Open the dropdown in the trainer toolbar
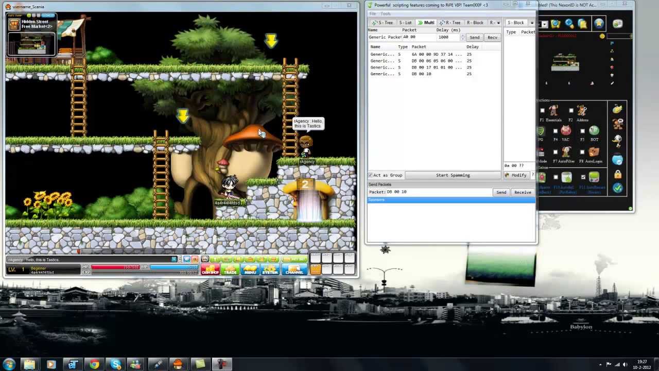 pyautogui.click(x=545, y=24)
